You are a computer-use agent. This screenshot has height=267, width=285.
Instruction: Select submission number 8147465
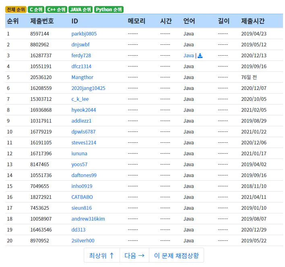click(39, 165)
